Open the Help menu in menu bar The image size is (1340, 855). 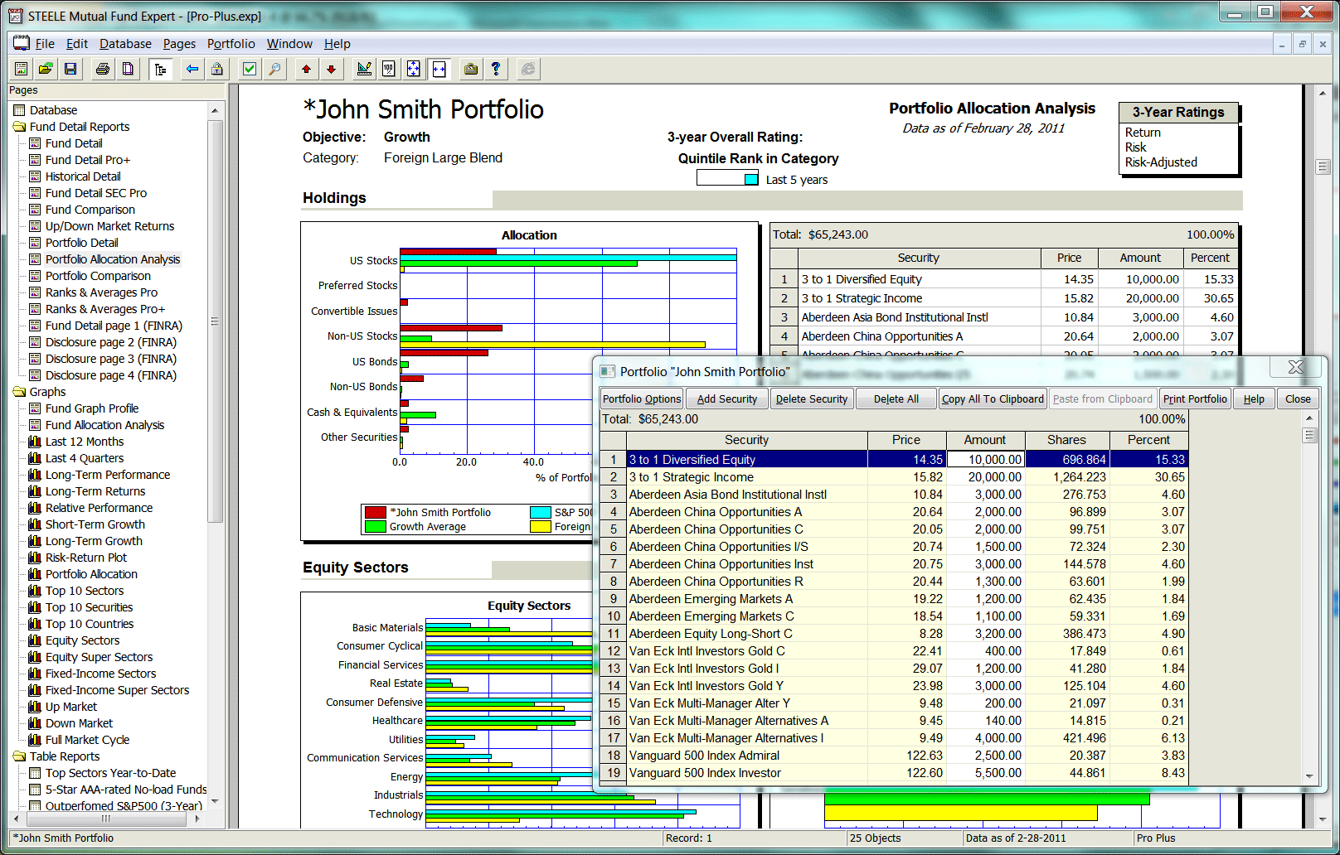[337, 44]
